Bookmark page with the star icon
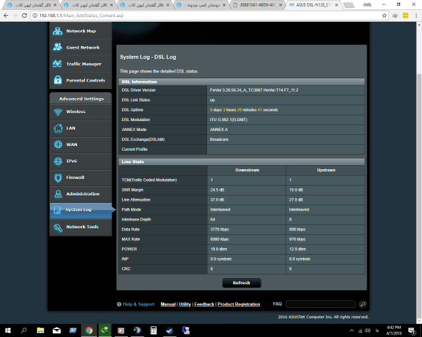Screen dimensions: 422x337 384,16
